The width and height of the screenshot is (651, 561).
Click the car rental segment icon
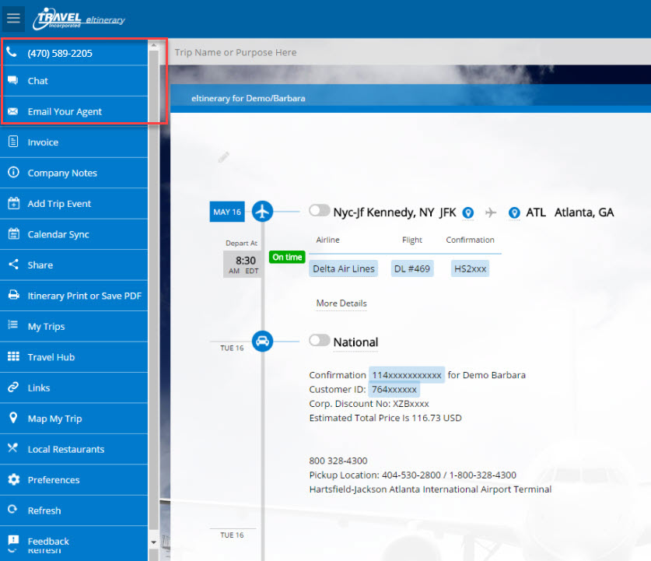pyautogui.click(x=262, y=342)
